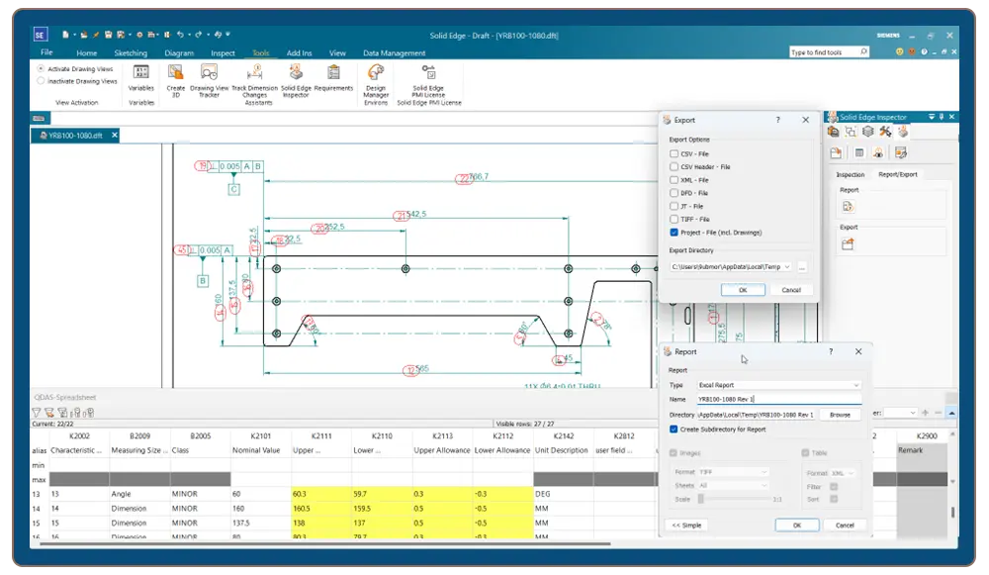Open the Solid Edge PMI License tool

click(x=428, y=80)
